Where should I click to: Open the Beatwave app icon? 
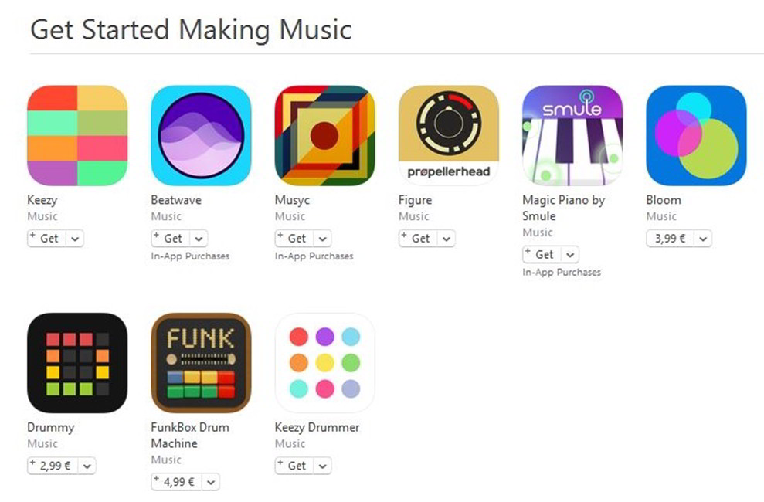coord(201,135)
